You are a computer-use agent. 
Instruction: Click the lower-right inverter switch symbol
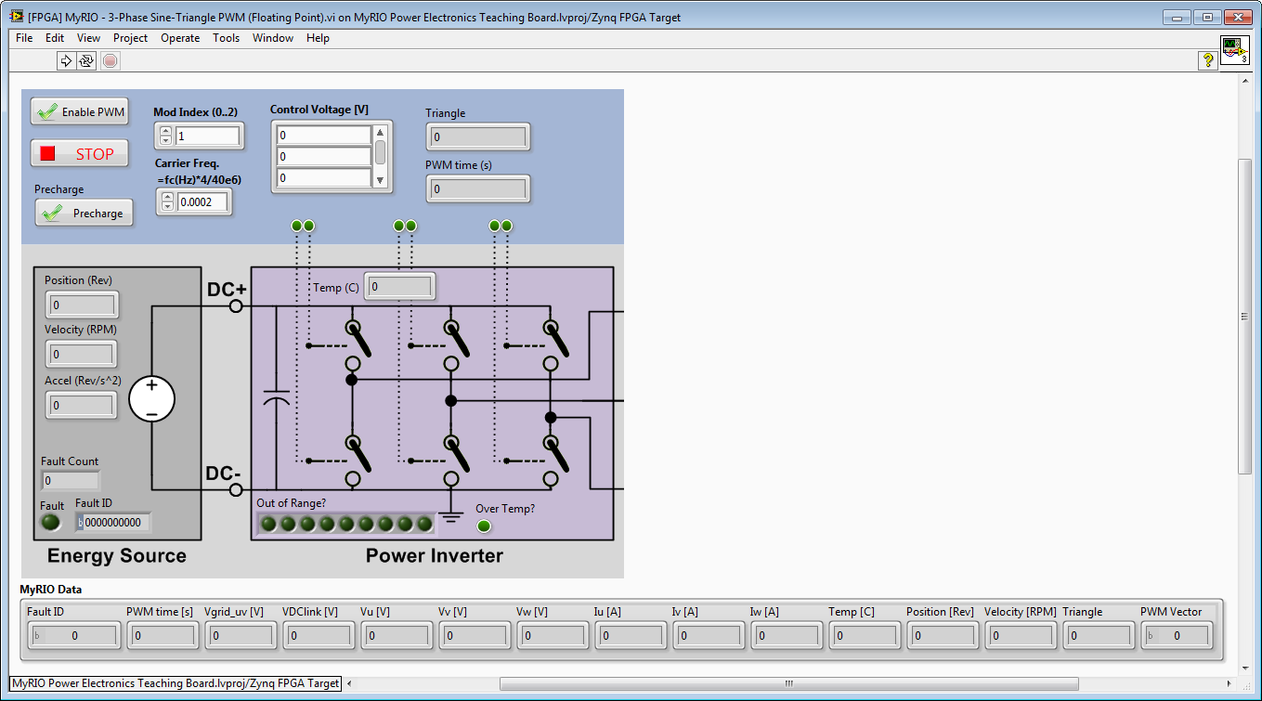pos(554,460)
